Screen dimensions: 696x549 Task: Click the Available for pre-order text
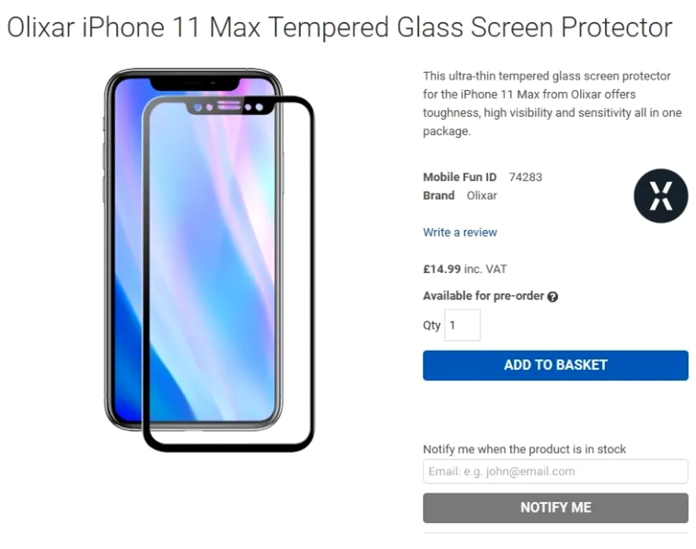point(483,296)
